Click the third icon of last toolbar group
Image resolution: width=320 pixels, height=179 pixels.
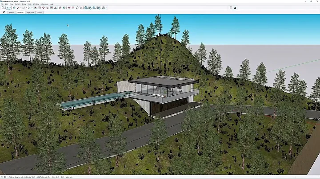94,8
